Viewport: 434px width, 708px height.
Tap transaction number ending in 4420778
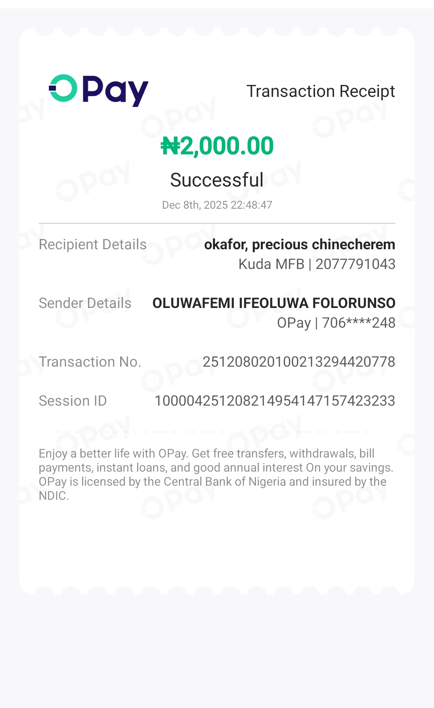point(299,362)
